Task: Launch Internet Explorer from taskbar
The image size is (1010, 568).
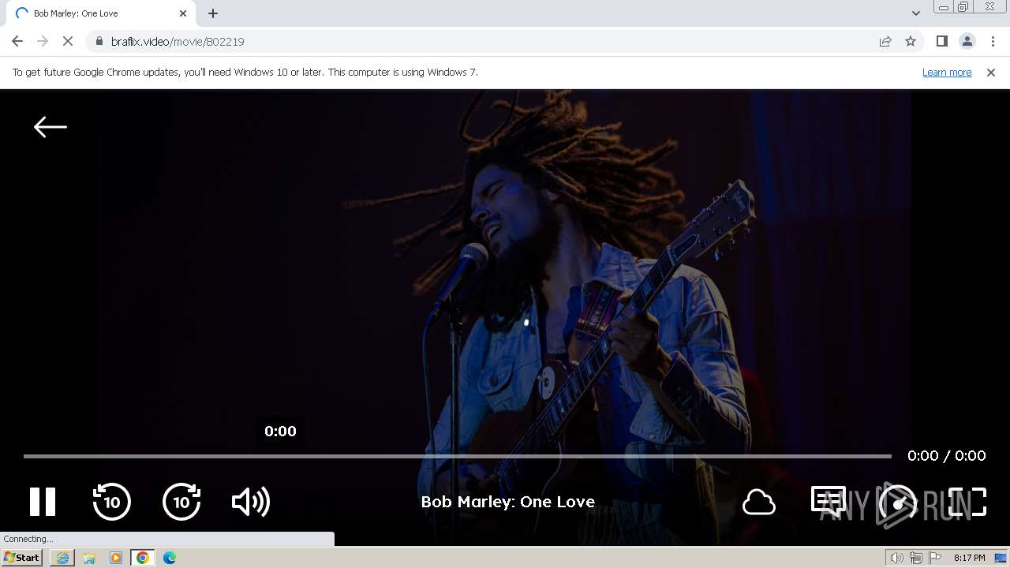Action: (62, 558)
